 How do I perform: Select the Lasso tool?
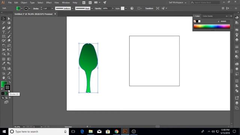pos(9,23)
